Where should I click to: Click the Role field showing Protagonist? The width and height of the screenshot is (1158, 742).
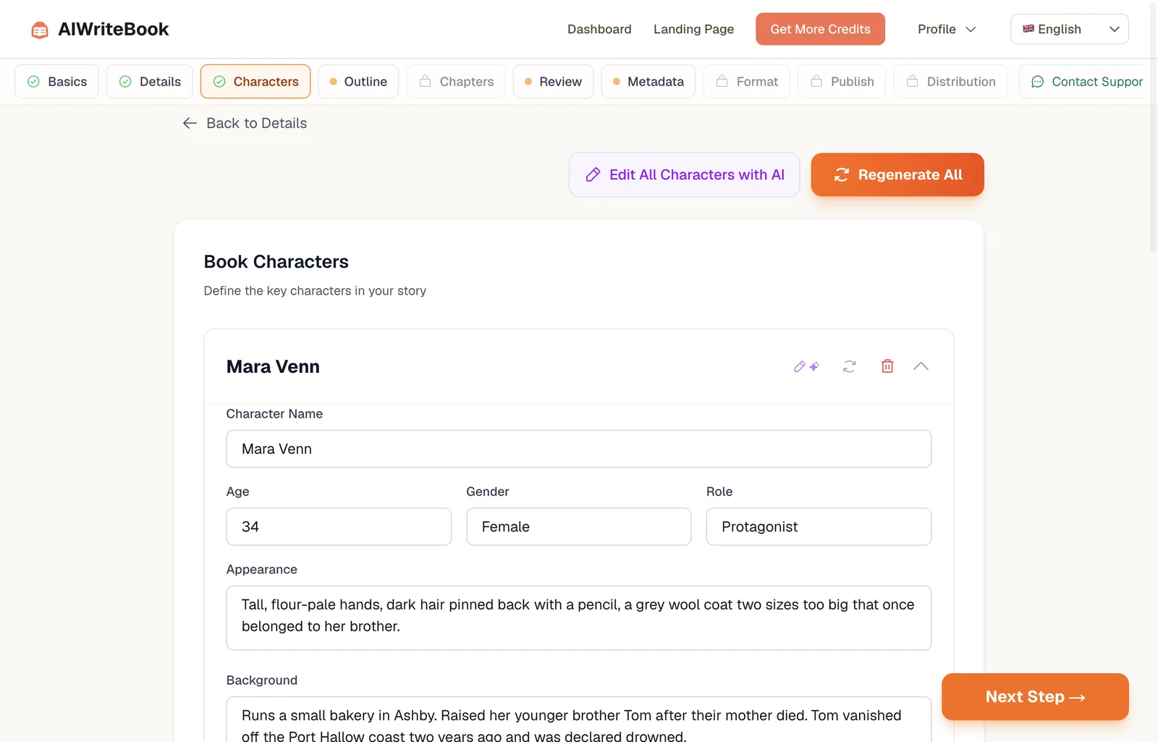(819, 526)
